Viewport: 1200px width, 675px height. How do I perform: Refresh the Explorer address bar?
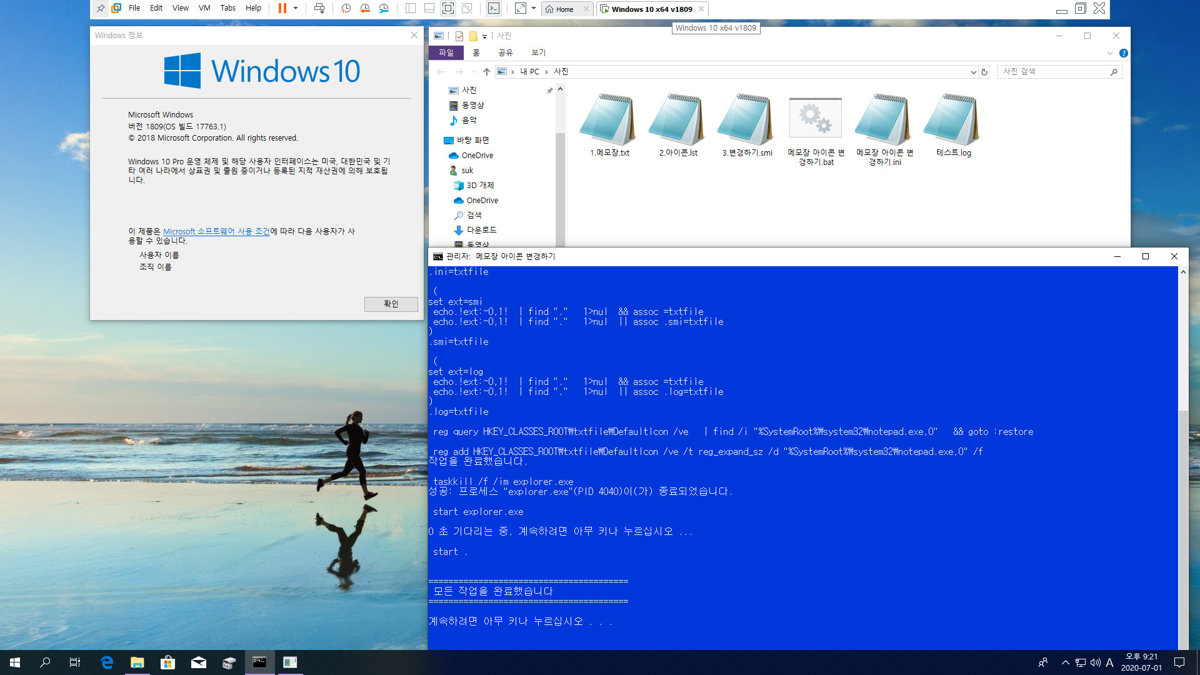[984, 72]
